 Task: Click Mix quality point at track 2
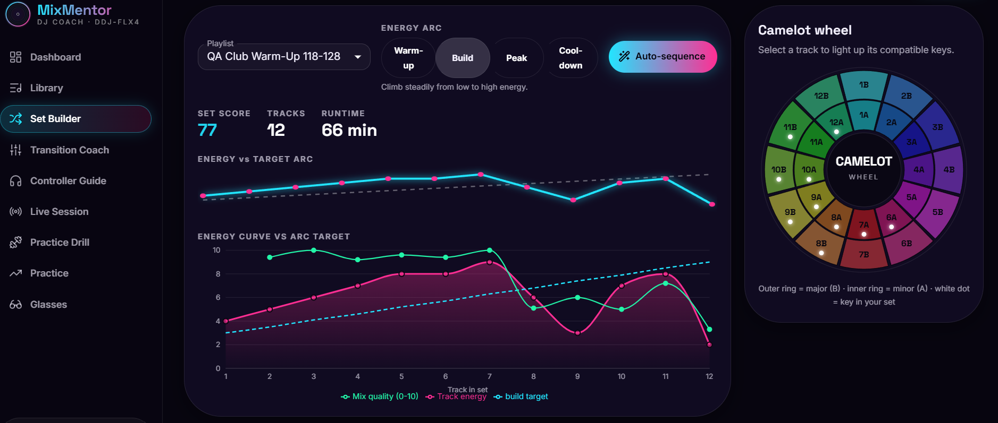click(270, 257)
